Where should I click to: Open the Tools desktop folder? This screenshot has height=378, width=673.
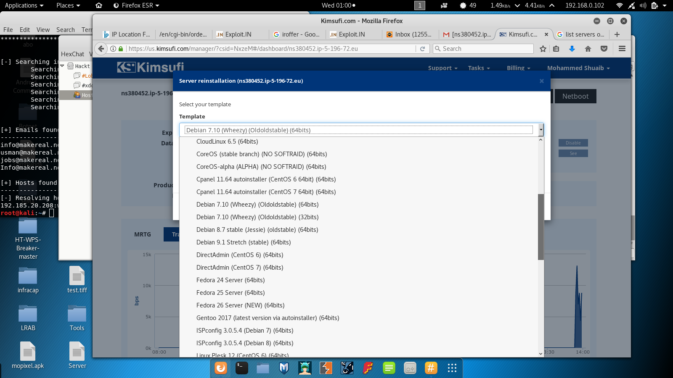[x=77, y=318]
